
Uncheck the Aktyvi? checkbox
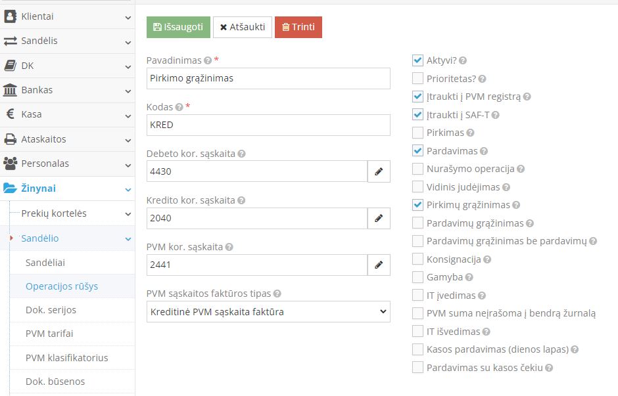pos(417,60)
